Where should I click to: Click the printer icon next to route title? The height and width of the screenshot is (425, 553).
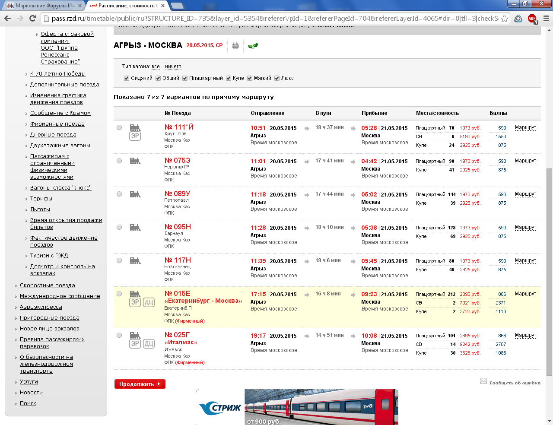[235, 45]
